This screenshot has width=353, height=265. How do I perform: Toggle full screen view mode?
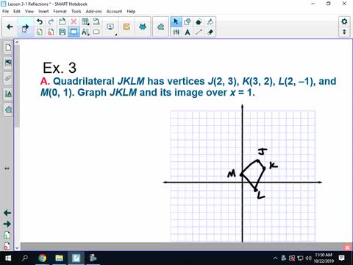coord(74,32)
